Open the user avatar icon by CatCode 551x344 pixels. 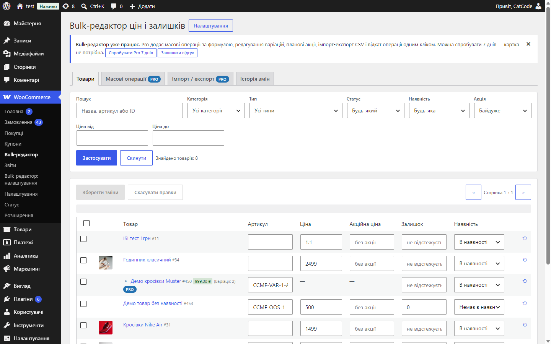(x=538, y=6)
